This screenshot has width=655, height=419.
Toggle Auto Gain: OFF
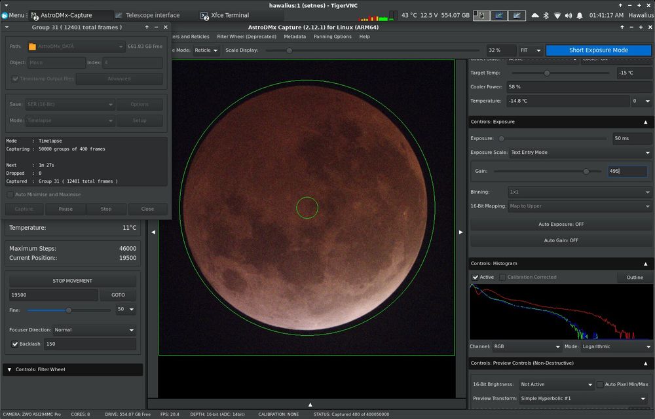pyautogui.click(x=561, y=240)
